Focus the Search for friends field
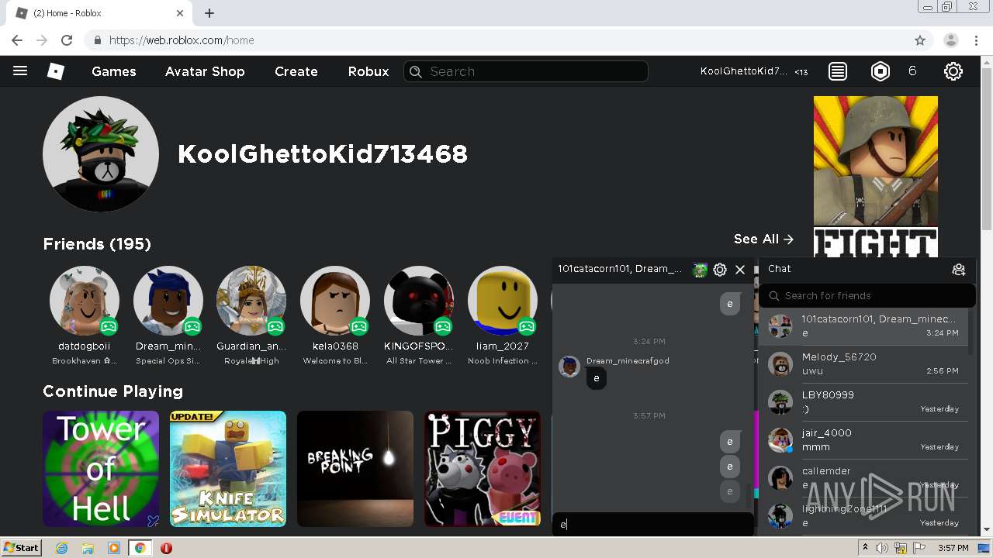The image size is (993, 558). click(x=867, y=295)
